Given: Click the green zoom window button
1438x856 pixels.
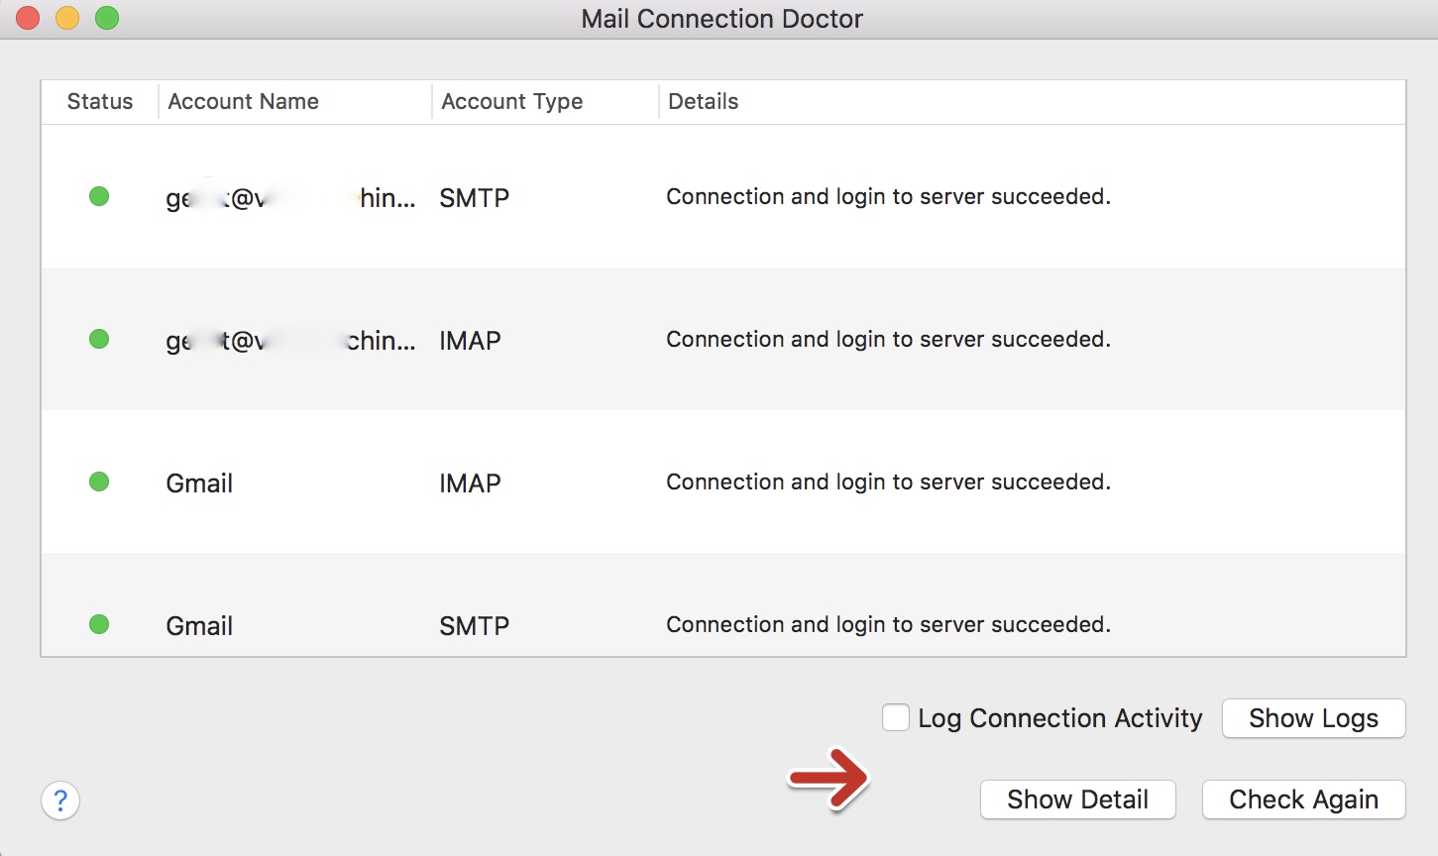Looking at the screenshot, I should point(107,18).
